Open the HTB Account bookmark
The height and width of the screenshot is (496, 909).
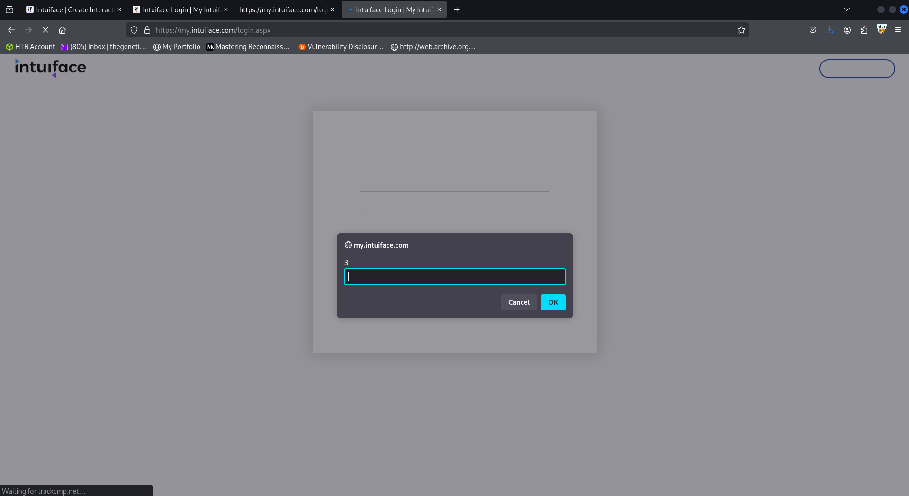30,47
